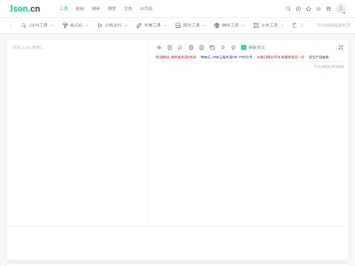Open the 字典 nav item

click(x=128, y=9)
